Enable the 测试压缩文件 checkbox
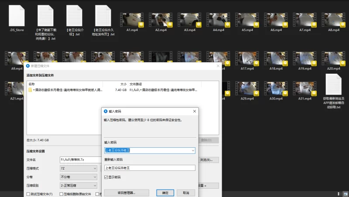 pos(29,194)
